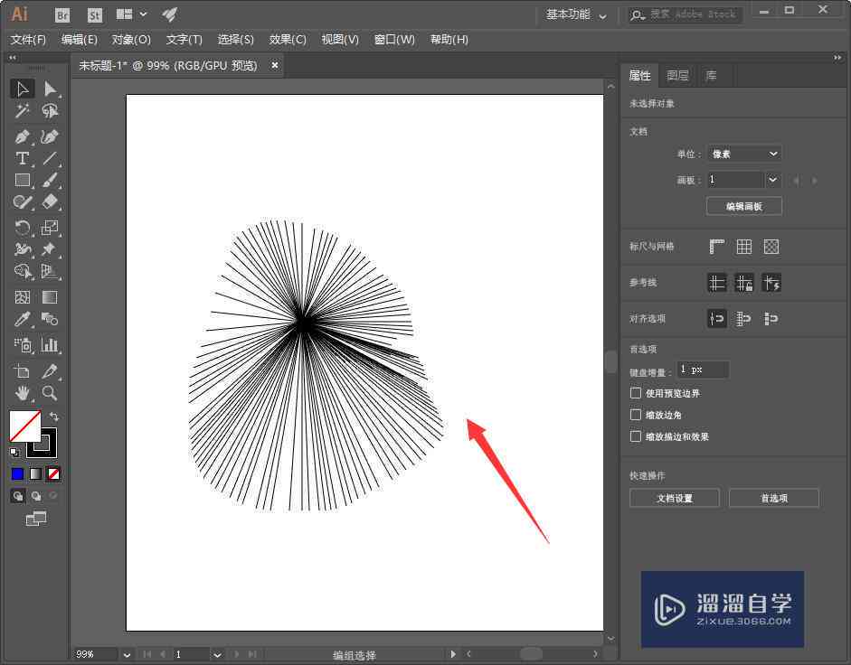Check 缩放边角 checkbox
Image resolution: width=851 pixels, height=665 pixels.
636,415
